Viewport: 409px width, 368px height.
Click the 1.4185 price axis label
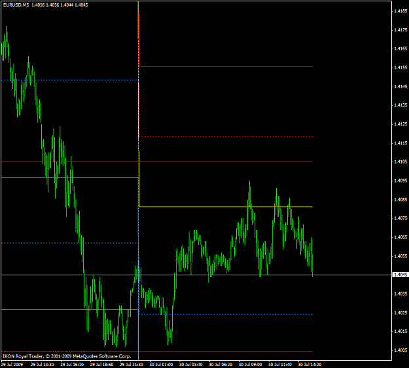[400, 11]
